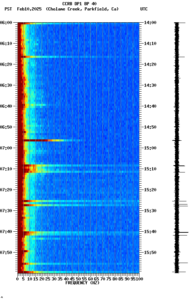Click the PST time label '07:20'

[6, 190]
